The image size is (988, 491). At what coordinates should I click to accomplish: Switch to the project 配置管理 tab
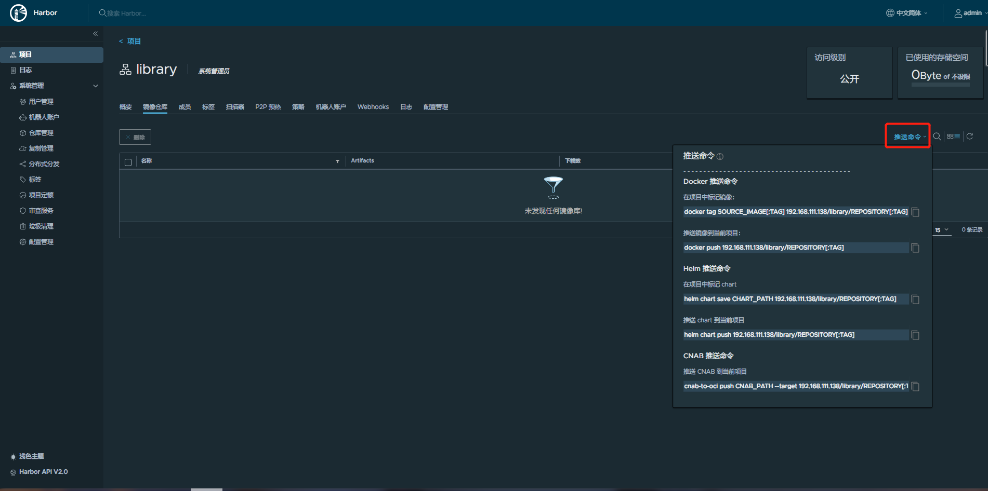tap(436, 107)
